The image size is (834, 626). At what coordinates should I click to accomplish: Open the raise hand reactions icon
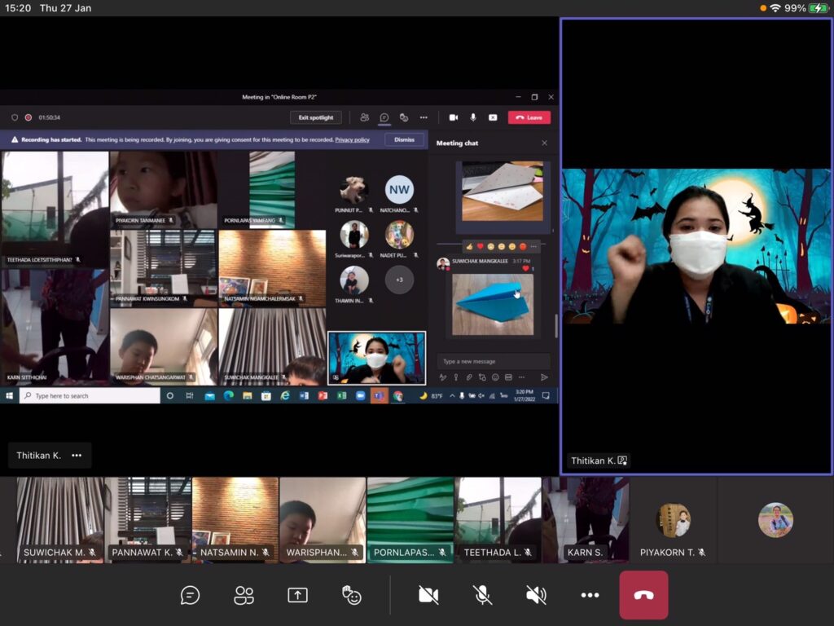[x=352, y=596]
